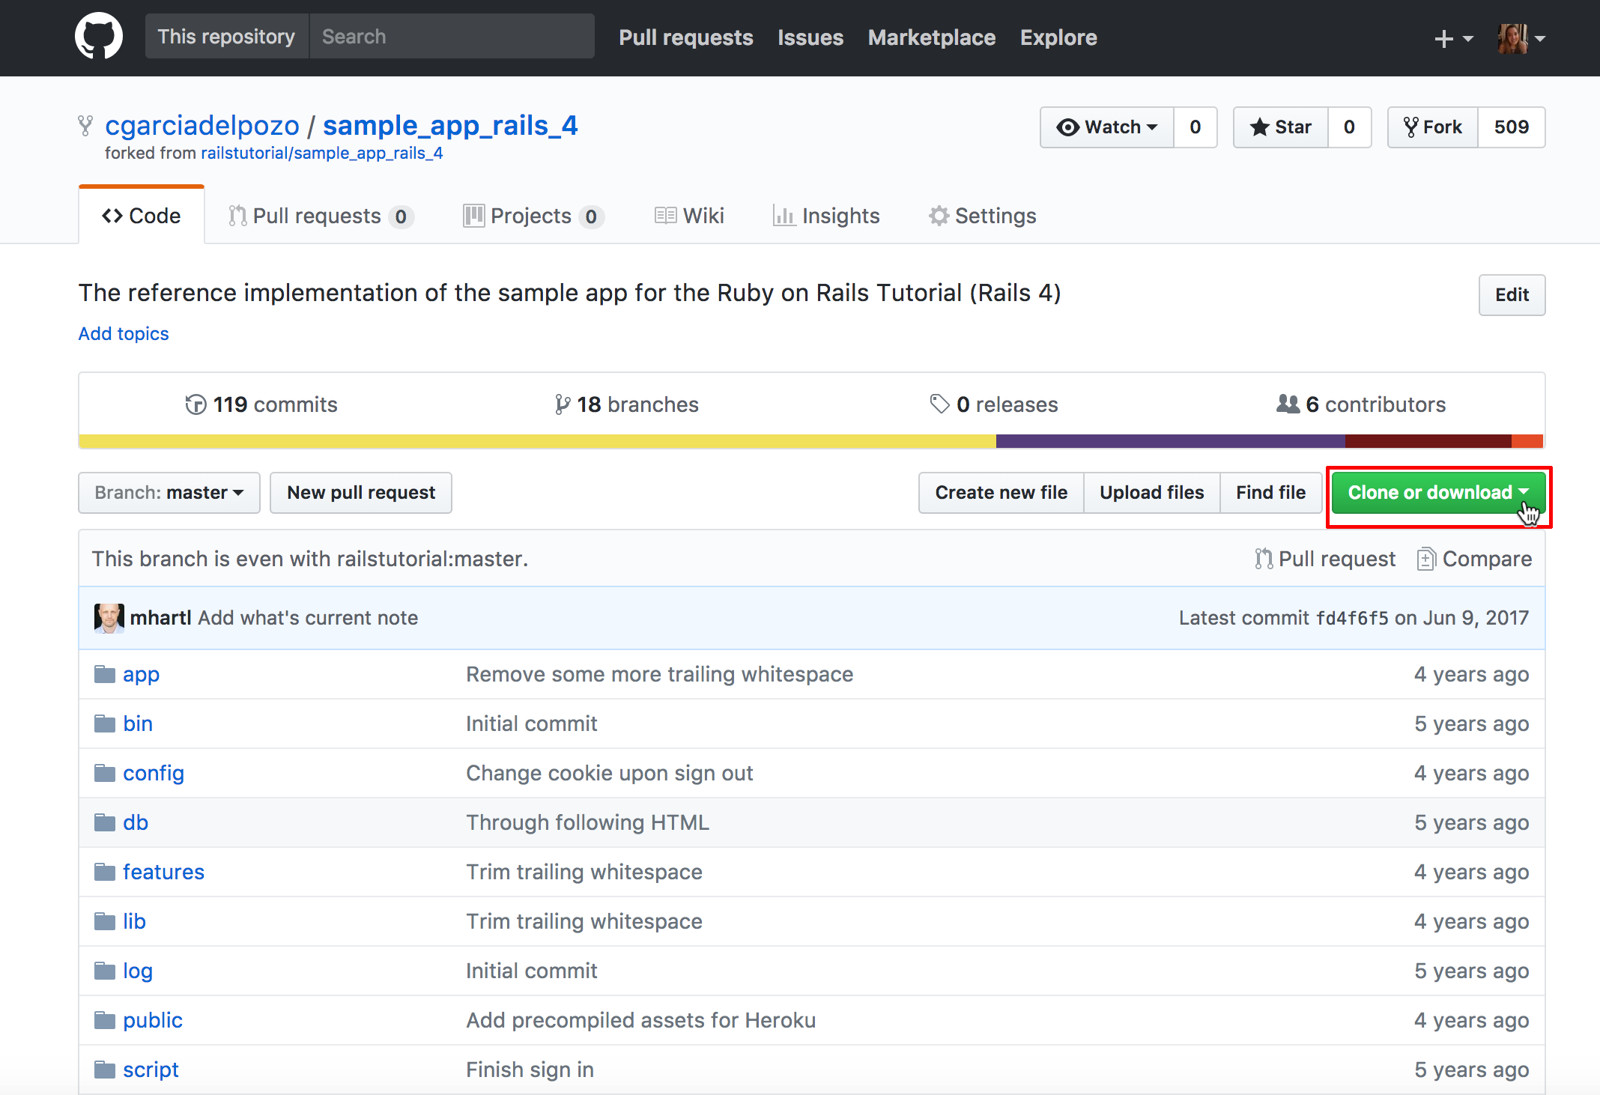Click the watchers count 0

coord(1196,127)
